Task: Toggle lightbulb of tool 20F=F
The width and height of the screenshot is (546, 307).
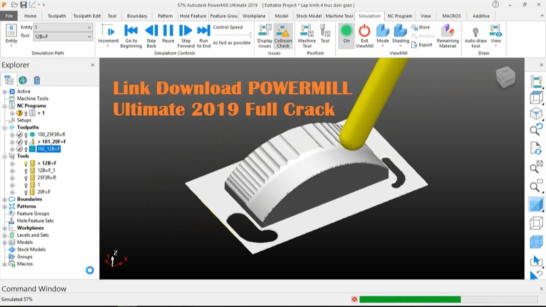Action: (26, 192)
